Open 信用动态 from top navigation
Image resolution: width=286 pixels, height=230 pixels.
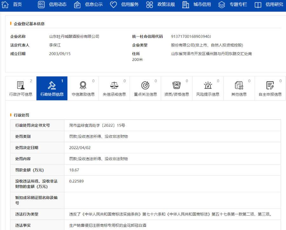58,4
